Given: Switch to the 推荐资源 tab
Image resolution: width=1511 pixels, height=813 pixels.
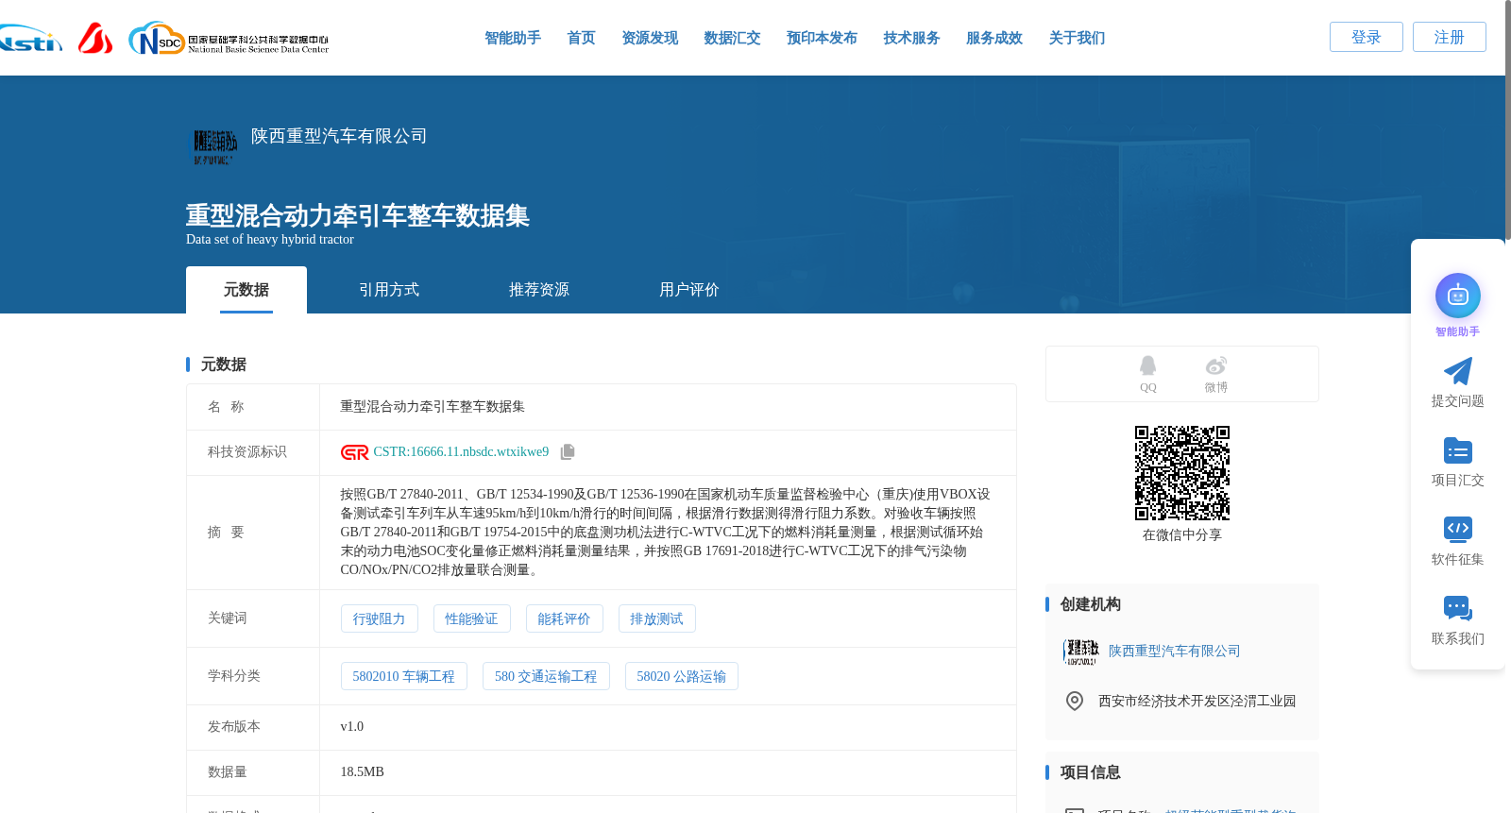Looking at the screenshot, I should tap(539, 290).
